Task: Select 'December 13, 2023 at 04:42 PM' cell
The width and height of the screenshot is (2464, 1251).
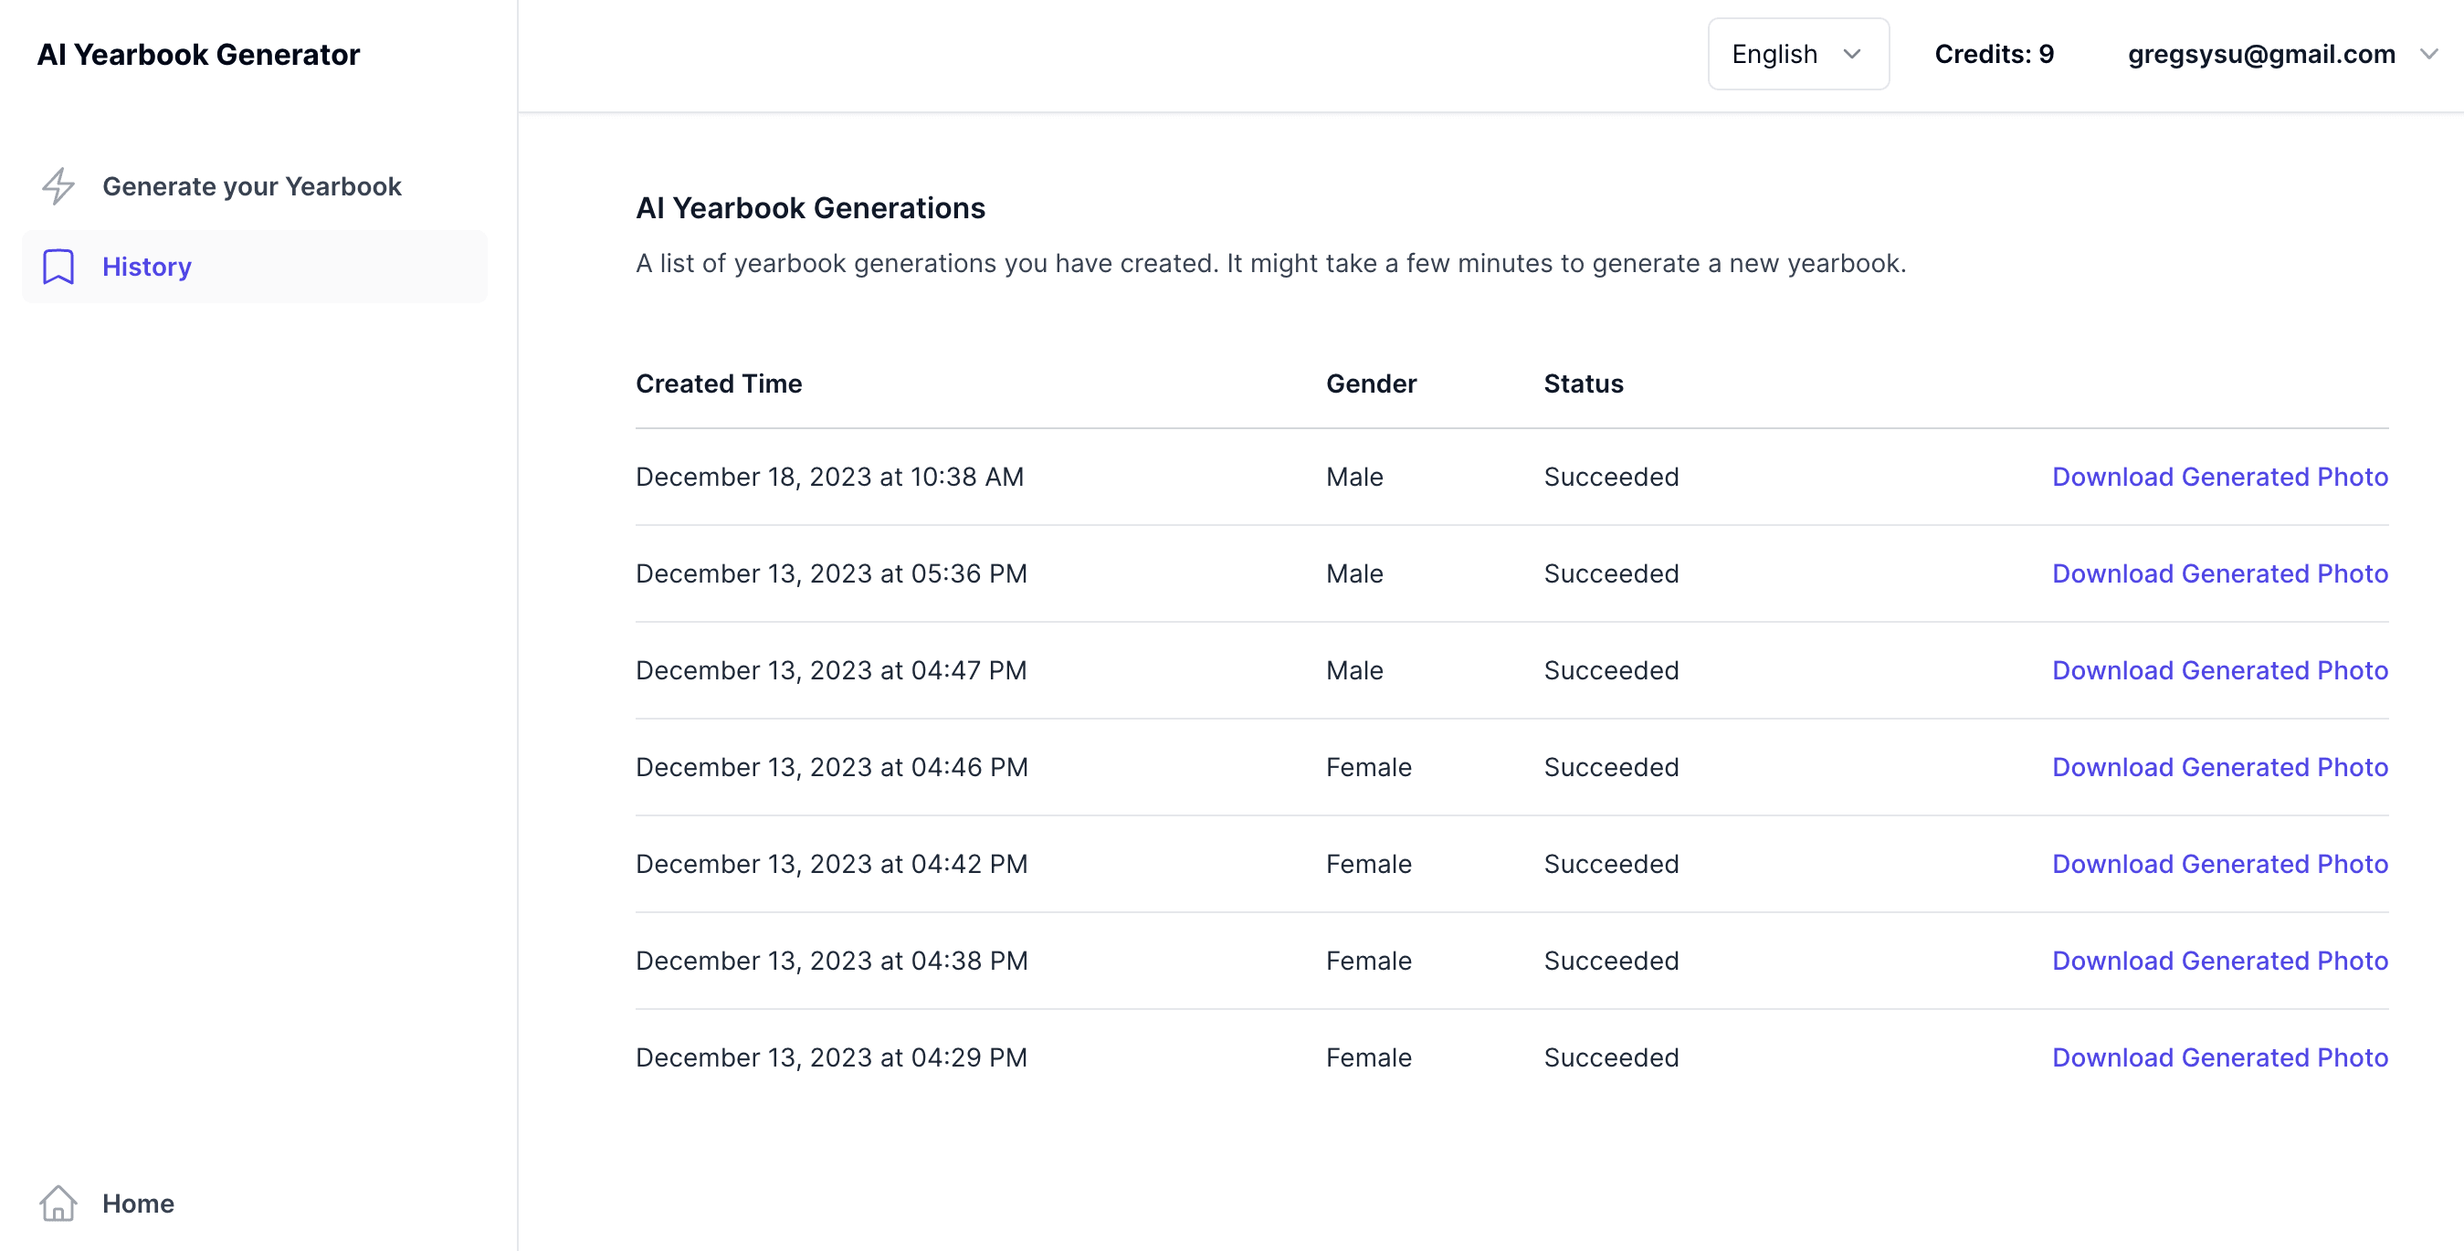Action: click(x=831, y=864)
